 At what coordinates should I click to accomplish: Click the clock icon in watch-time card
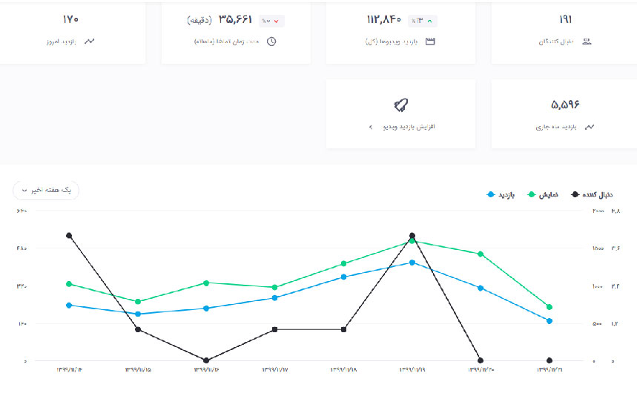271,42
